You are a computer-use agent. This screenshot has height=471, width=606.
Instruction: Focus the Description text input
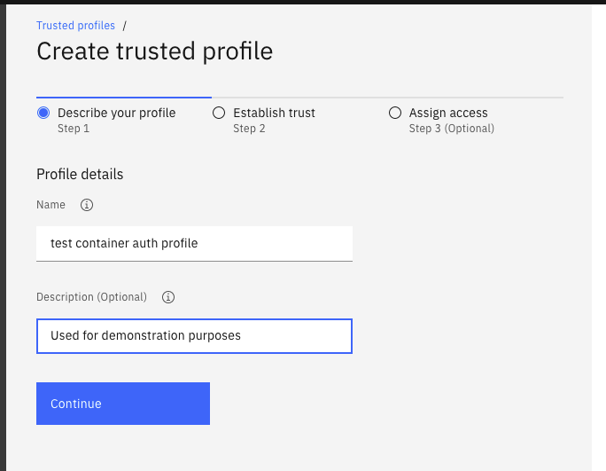[194, 336]
